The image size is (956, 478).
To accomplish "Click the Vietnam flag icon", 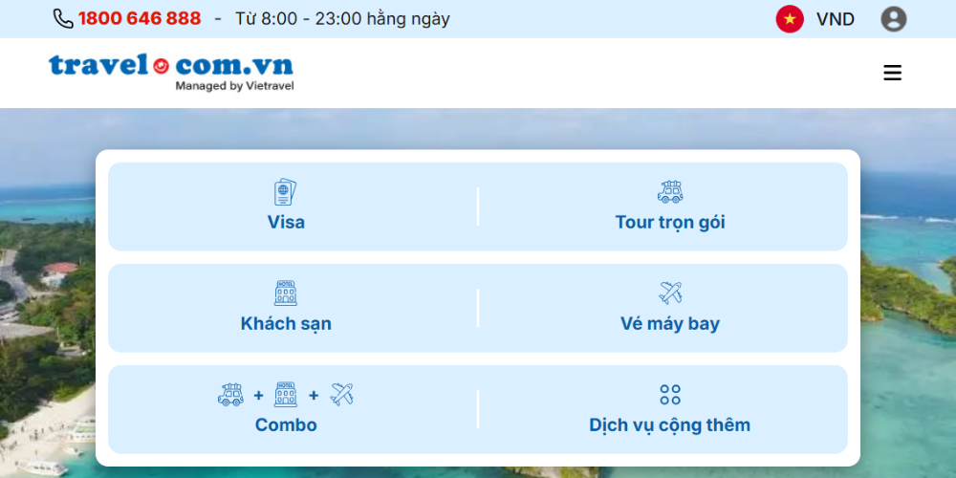I will [x=790, y=19].
